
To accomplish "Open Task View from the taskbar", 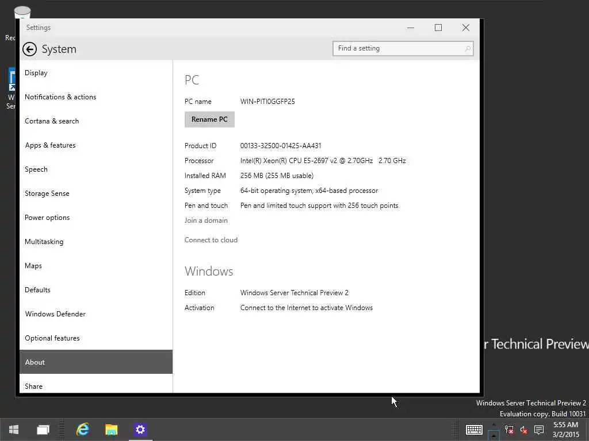I will click(43, 430).
